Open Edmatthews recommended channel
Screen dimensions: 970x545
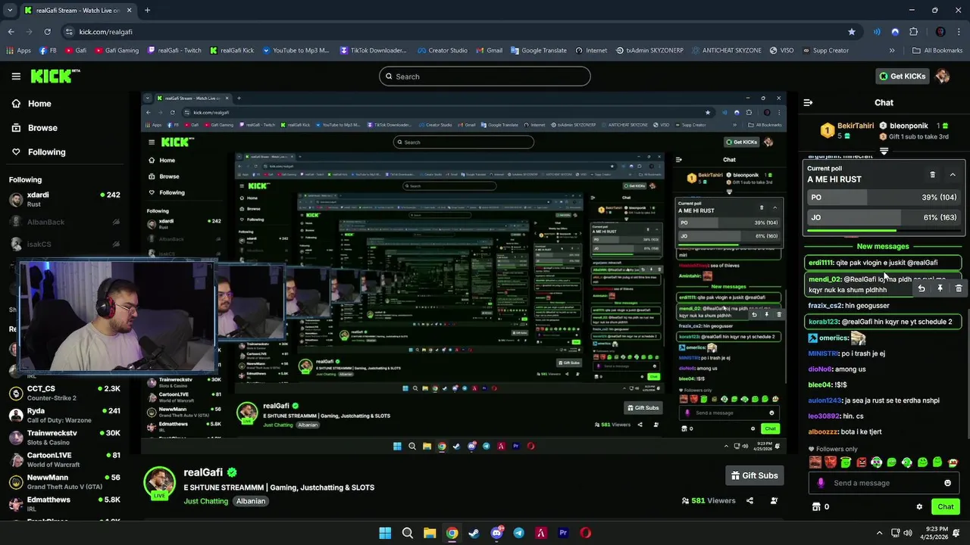65,503
